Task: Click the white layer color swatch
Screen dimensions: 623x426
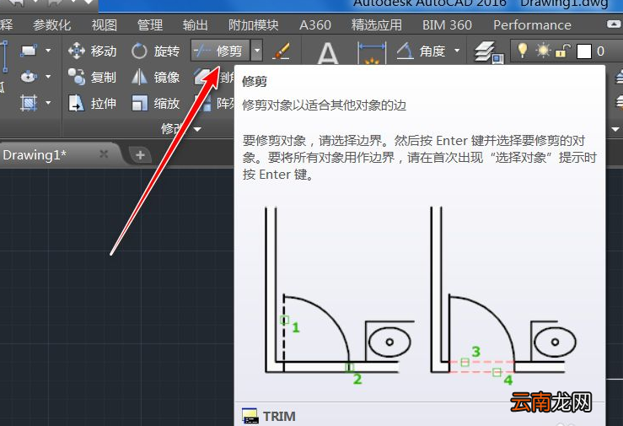Action: pyautogui.click(x=583, y=51)
